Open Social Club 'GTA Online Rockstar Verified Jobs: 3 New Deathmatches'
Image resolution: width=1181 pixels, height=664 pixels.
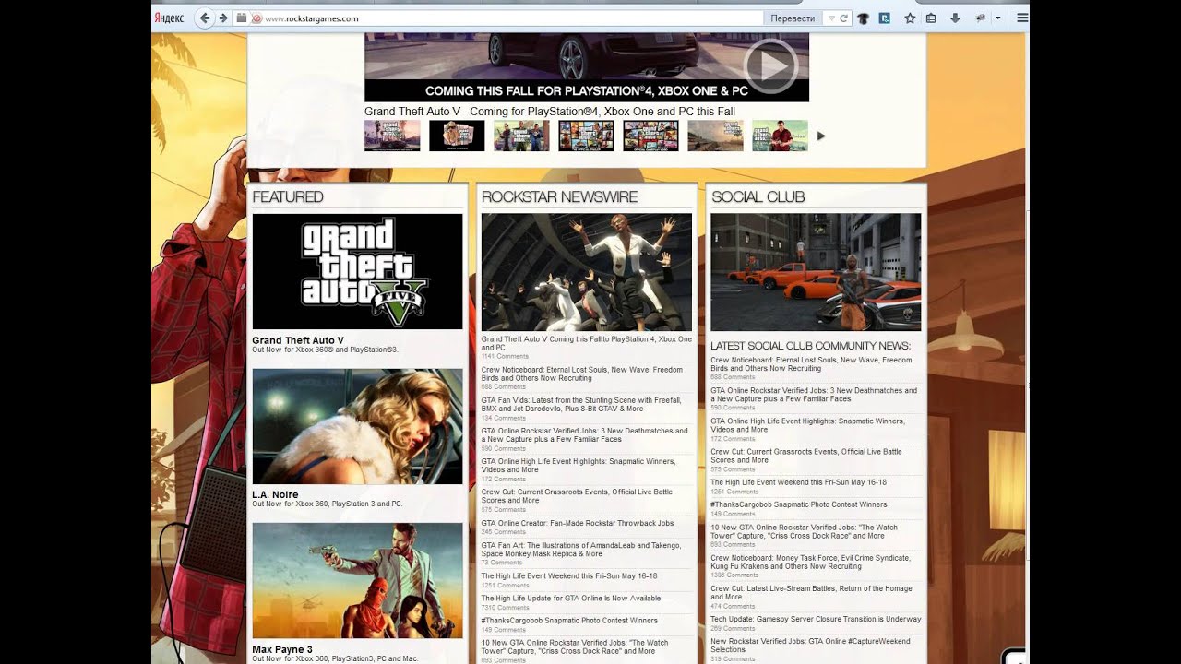[x=814, y=394]
